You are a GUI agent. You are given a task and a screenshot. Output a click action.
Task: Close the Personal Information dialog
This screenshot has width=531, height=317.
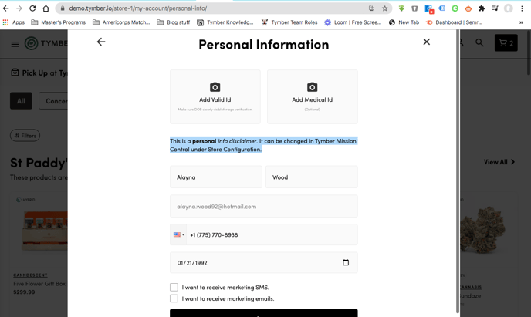click(x=426, y=42)
